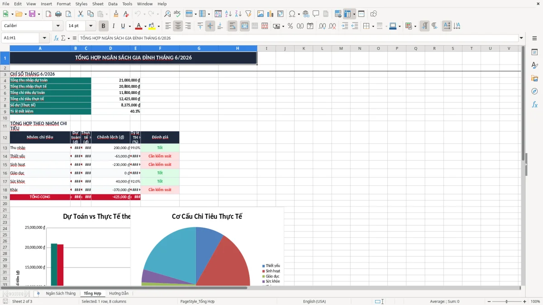Screen dimensions: 543x305
Task: Click Define Print Area icon
Action: coord(338,14)
